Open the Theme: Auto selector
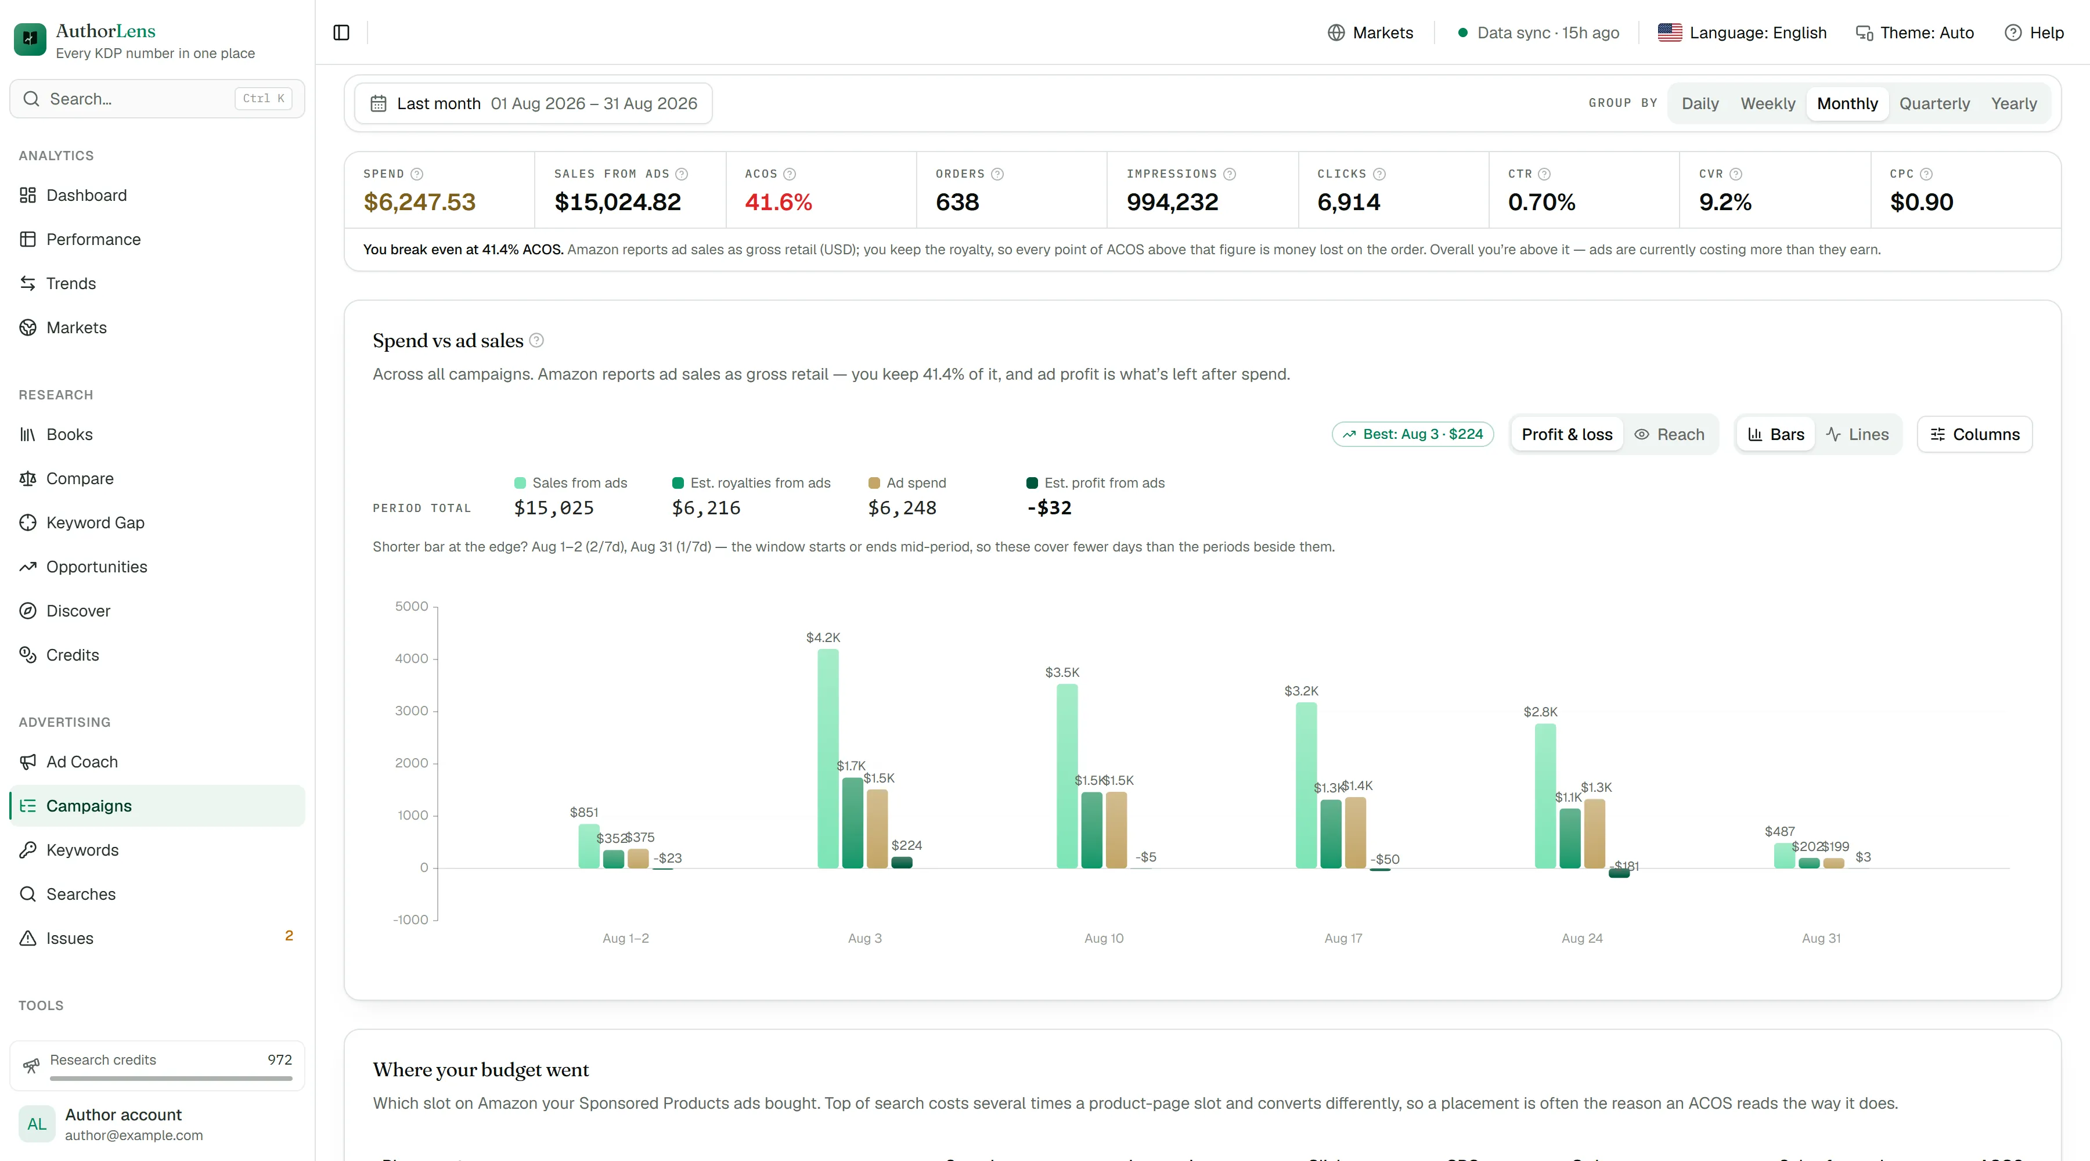Screen dimensions: 2090x1161 pos(1915,33)
